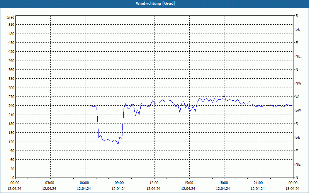Click the wind direction peak at 18:00
The image size is (309, 193).
click(x=224, y=95)
